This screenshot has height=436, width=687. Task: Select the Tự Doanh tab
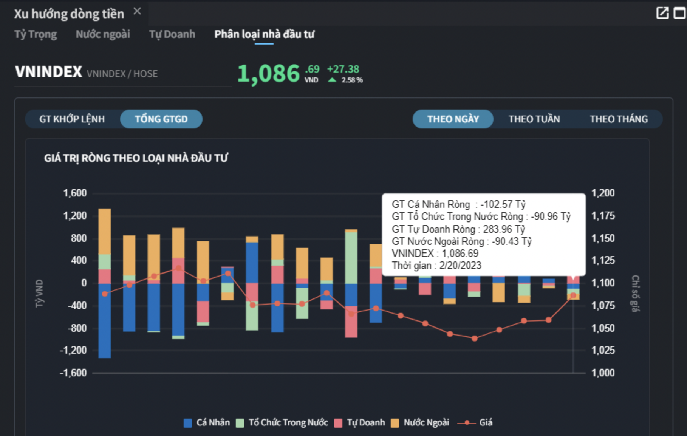tap(172, 34)
